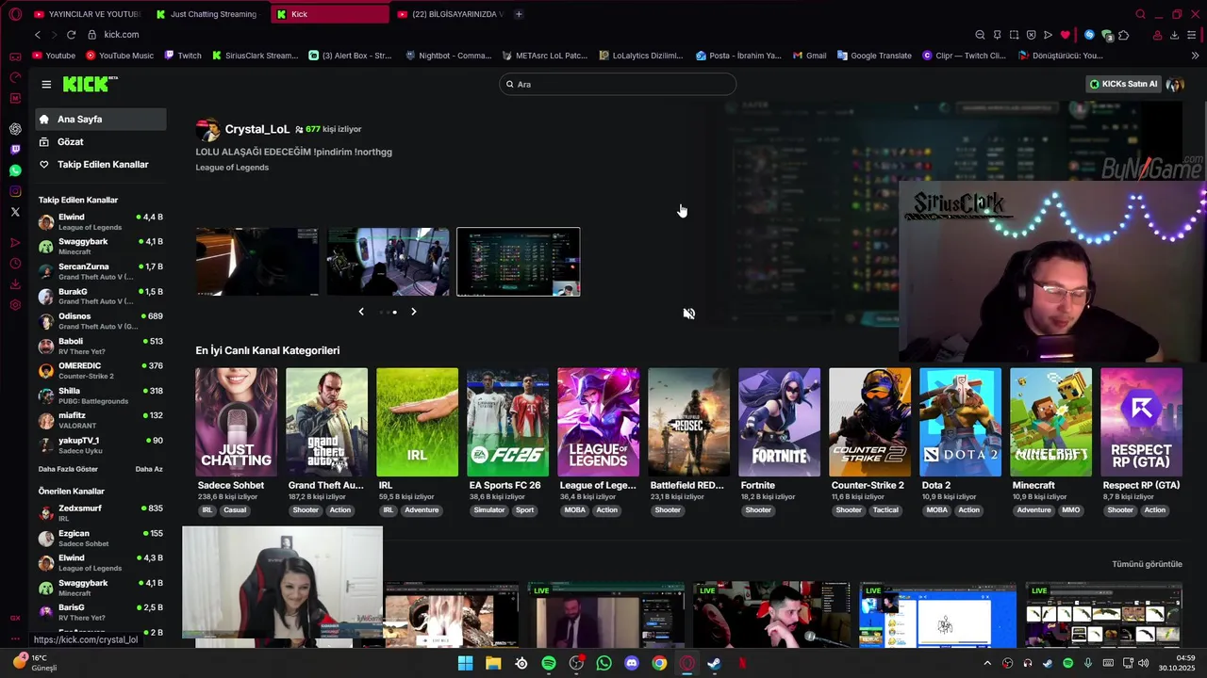The width and height of the screenshot is (1207, 678).
Task: Select the first carousel stream thumbnail
Action: (x=257, y=262)
